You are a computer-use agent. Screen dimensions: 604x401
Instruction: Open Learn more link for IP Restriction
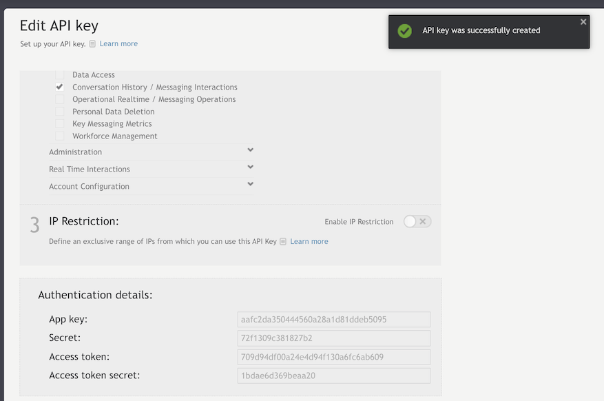tap(309, 242)
